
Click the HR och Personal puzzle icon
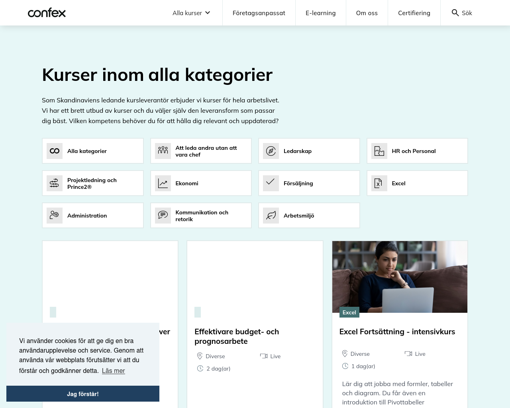point(379,151)
